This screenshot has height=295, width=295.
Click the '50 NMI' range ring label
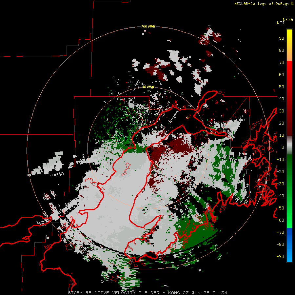tap(148, 87)
